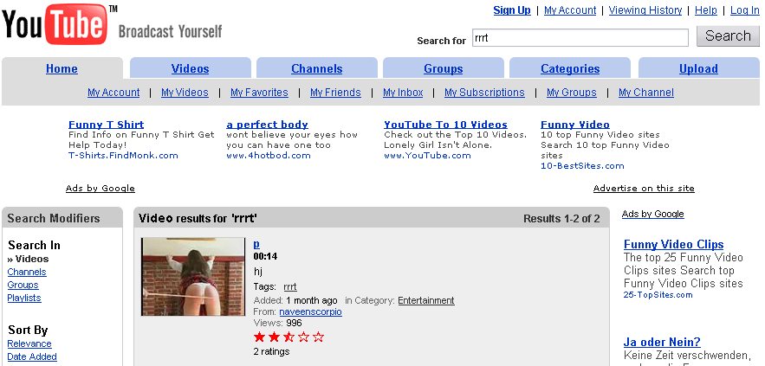765x366 pixels.
Task: Open the Channels tab
Action: click(316, 68)
